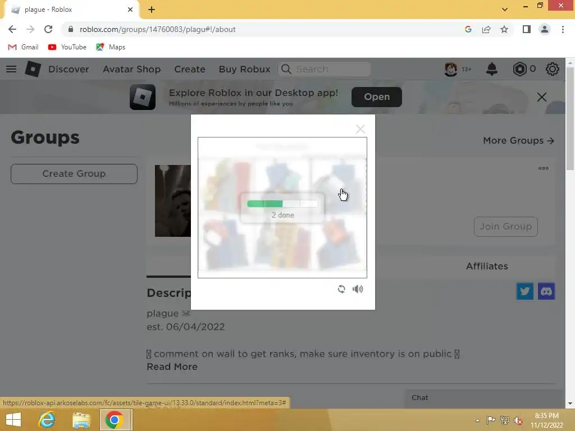575x431 pixels.
Task: Open the Maps bookmark
Action: [x=111, y=47]
